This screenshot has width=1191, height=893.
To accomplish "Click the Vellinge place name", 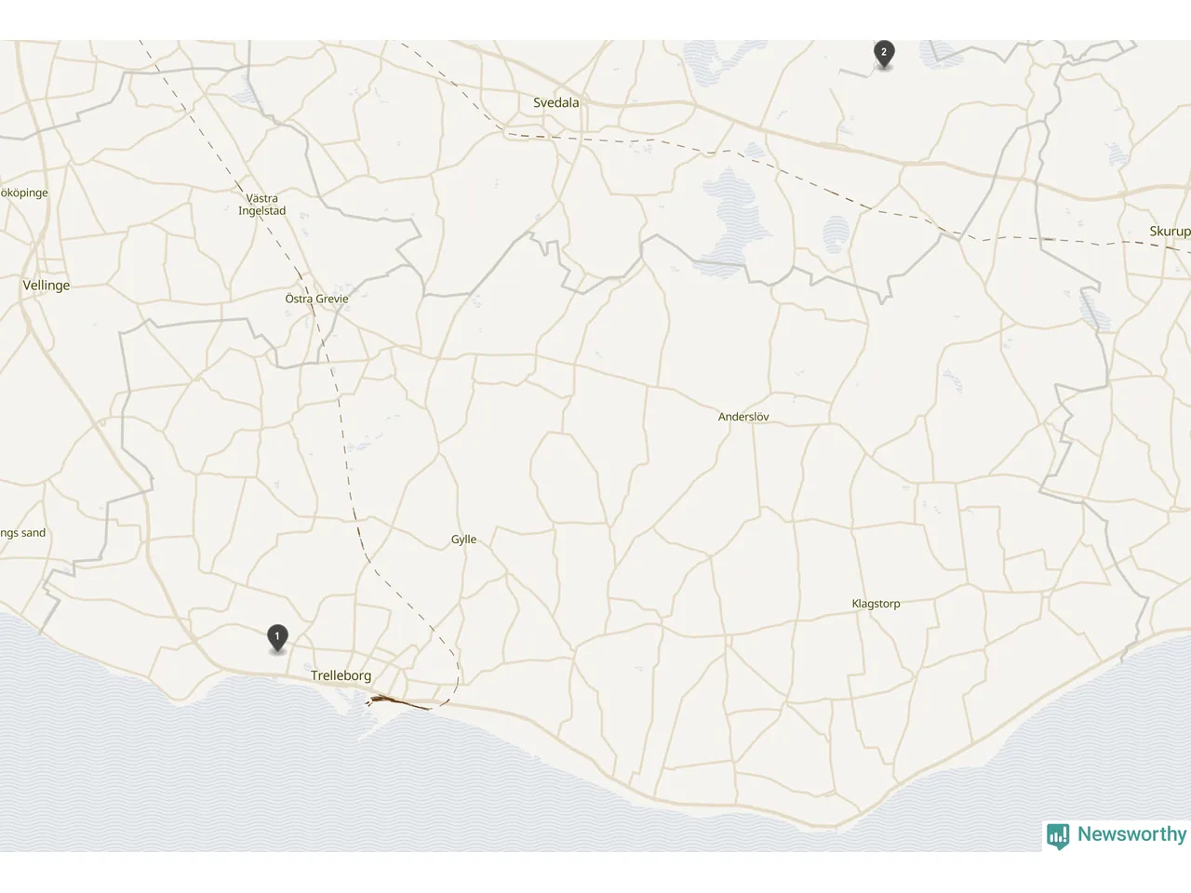I will [47, 286].
